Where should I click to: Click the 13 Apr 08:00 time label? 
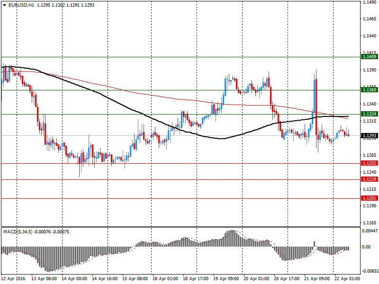(44, 279)
